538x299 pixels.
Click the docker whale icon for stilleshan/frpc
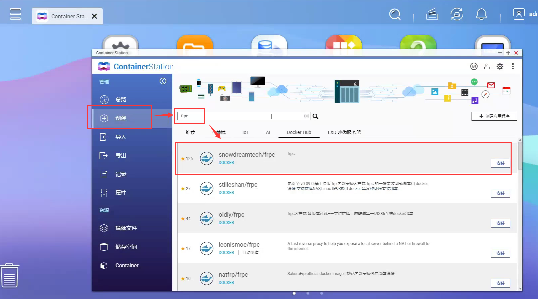(x=207, y=188)
